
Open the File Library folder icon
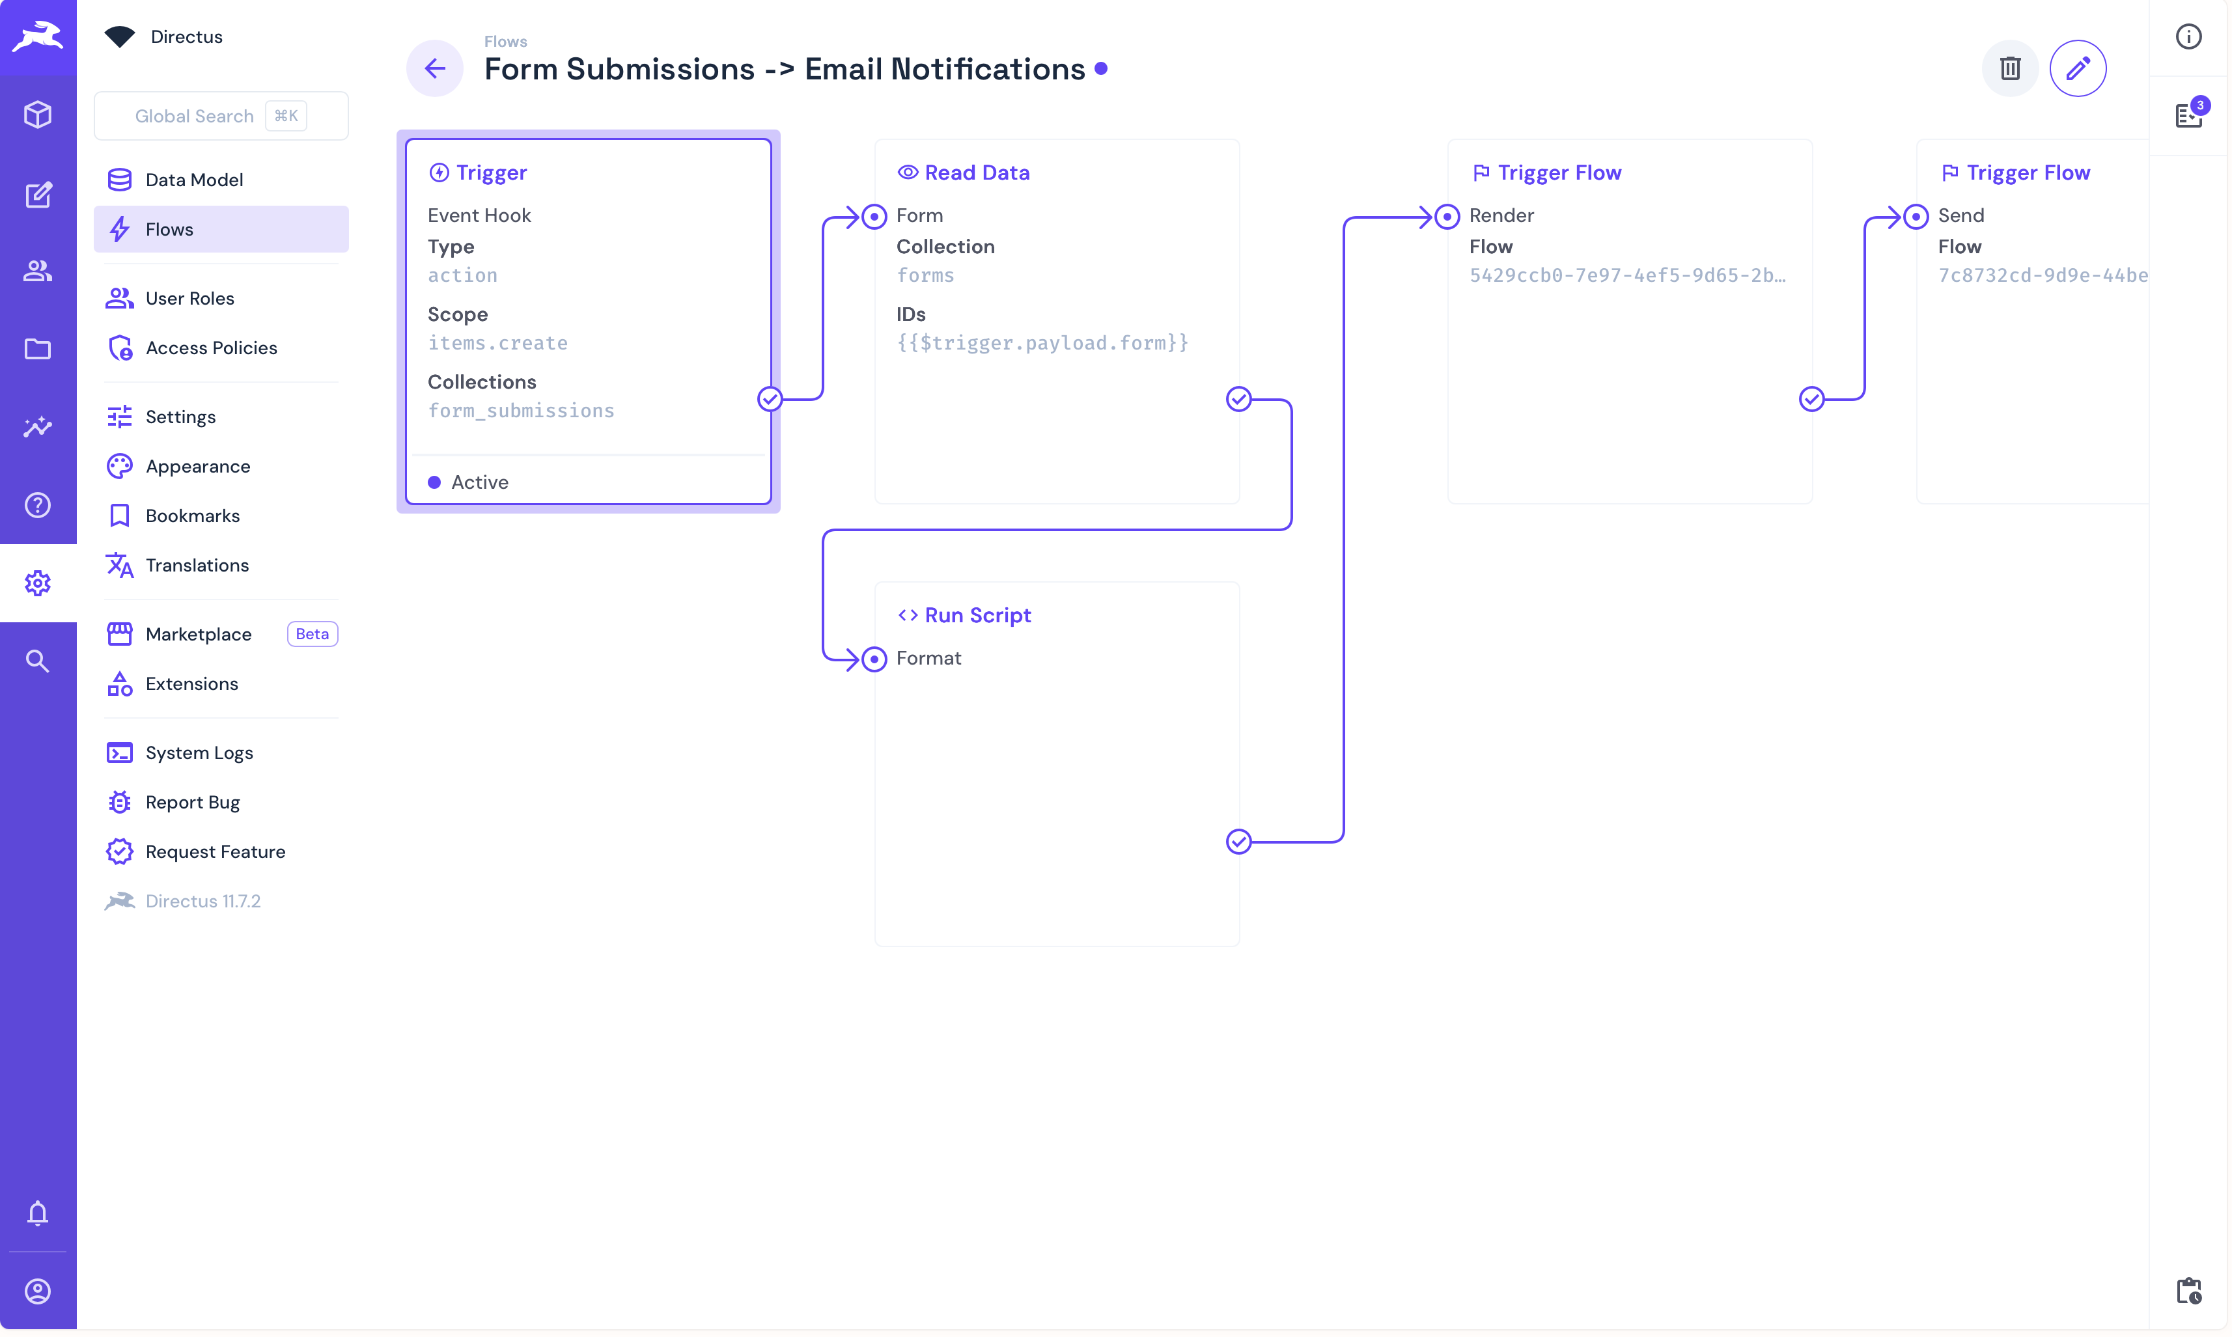(x=38, y=350)
